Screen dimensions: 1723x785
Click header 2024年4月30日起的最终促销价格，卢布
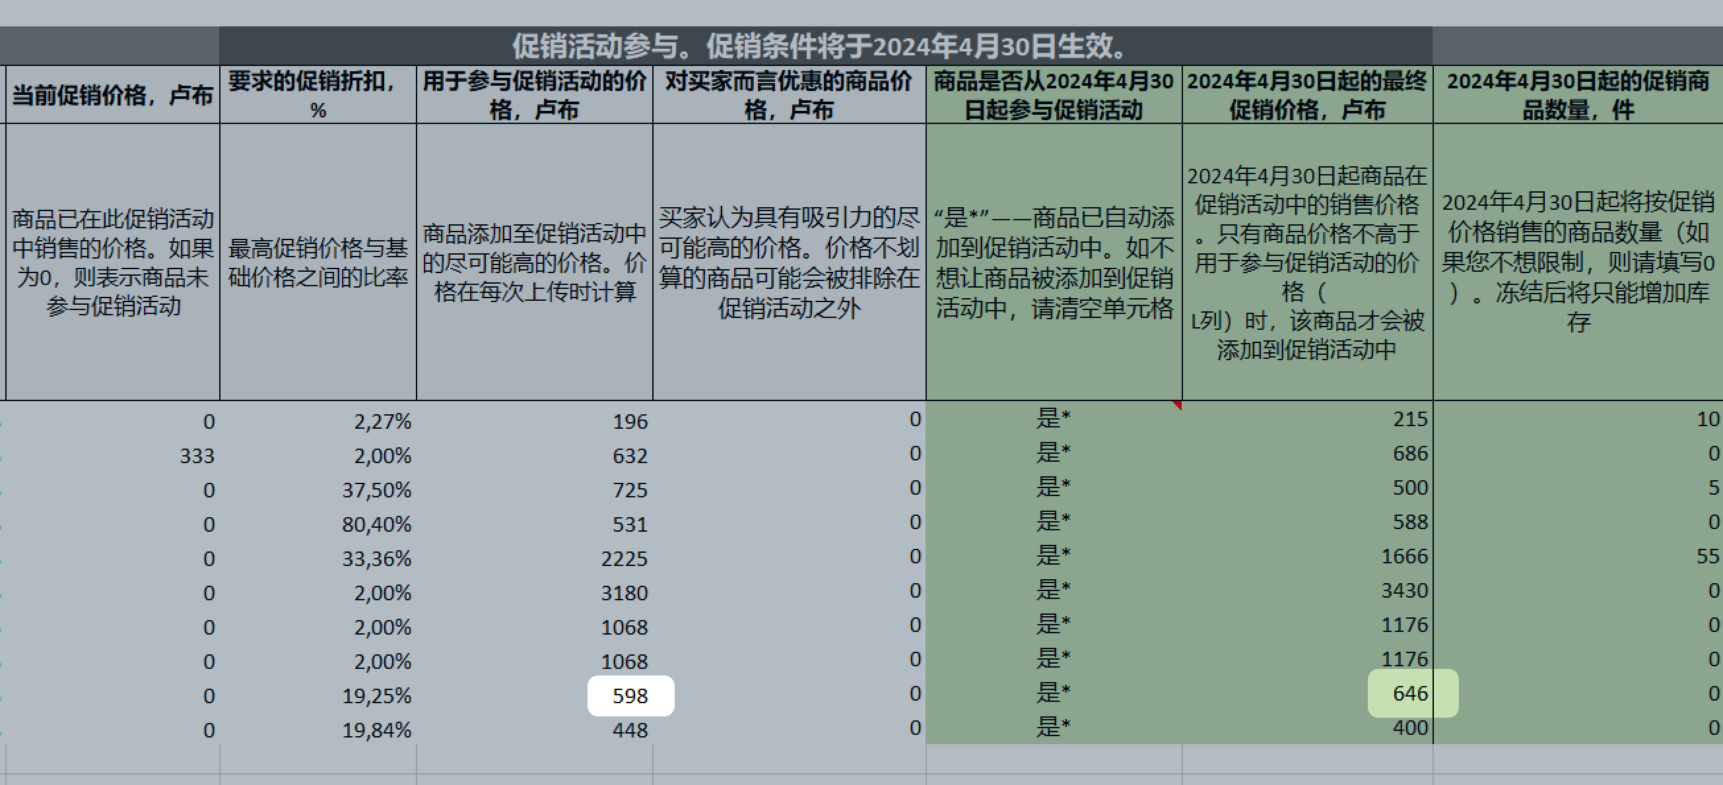coord(1308,95)
